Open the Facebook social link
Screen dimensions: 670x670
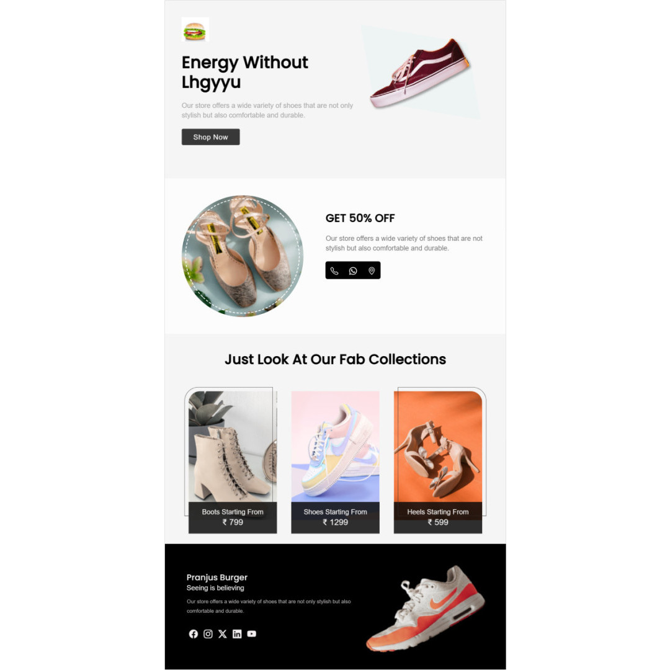click(x=194, y=634)
